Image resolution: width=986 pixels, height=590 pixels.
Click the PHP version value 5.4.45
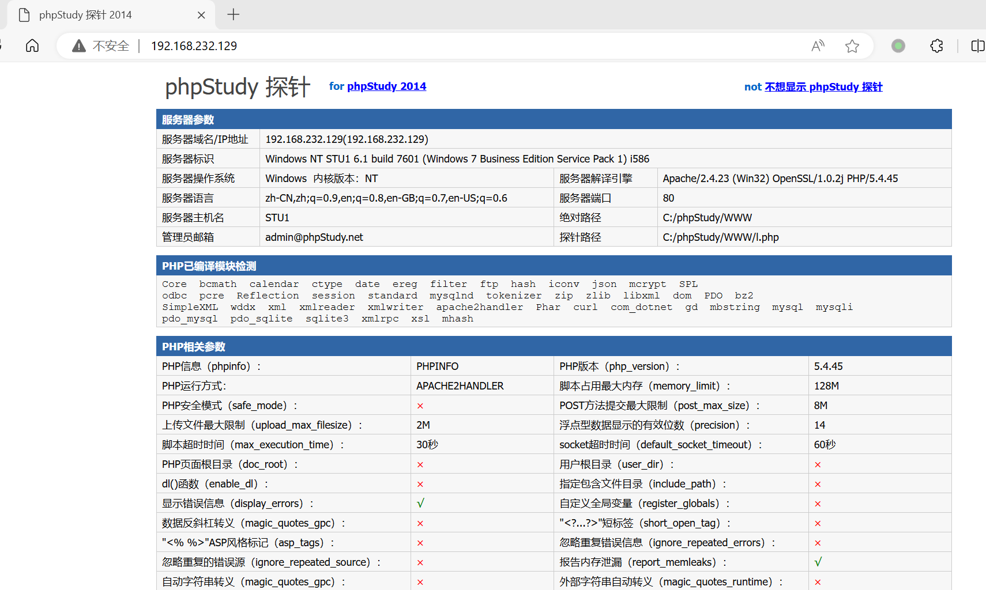click(829, 366)
